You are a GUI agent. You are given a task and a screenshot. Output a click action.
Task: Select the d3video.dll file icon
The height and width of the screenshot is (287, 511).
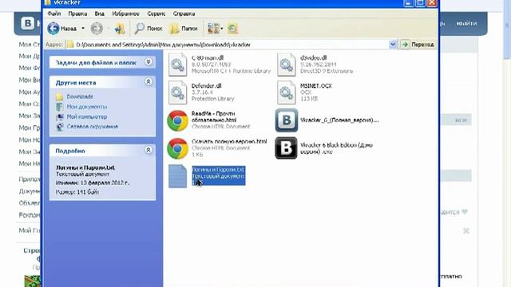(x=287, y=65)
